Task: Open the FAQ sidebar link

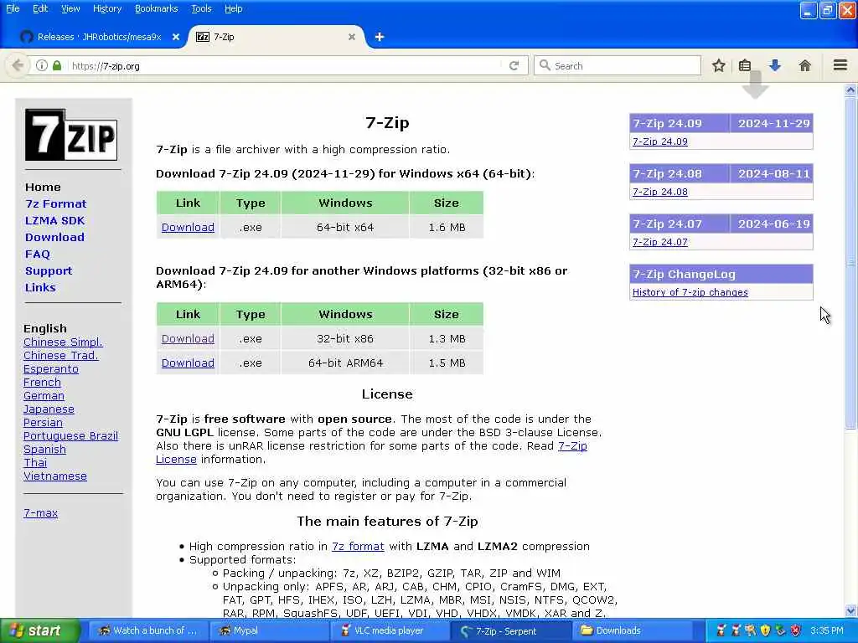Action: (x=38, y=254)
